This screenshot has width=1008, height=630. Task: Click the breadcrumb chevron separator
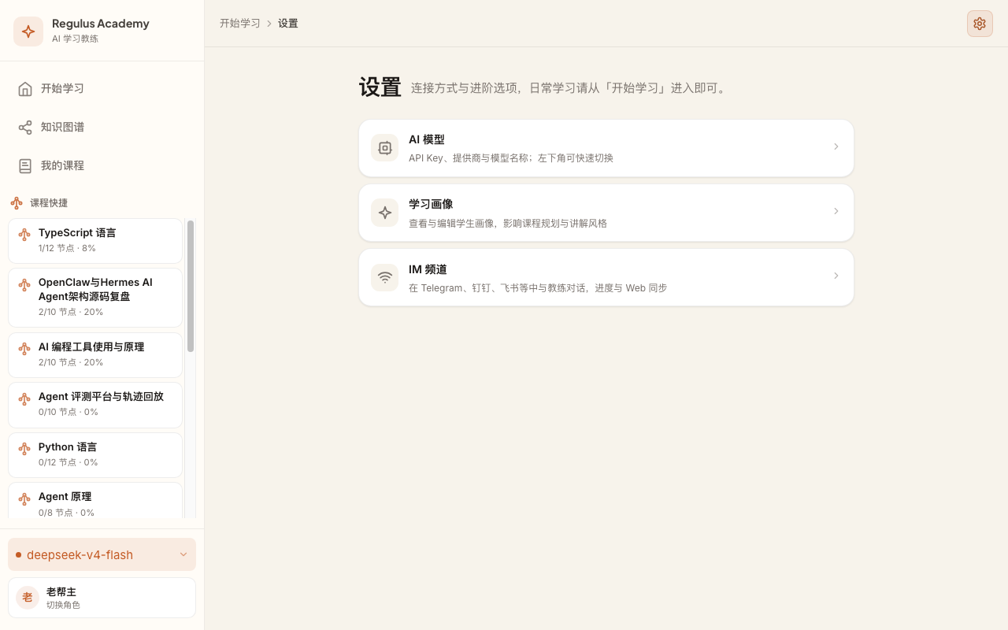[x=269, y=24]
